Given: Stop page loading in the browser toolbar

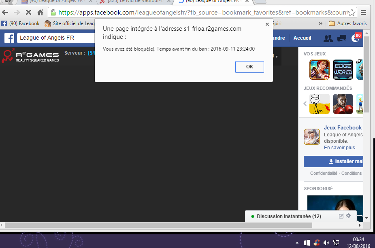Looking at the screenshot, I should point(28,13).
